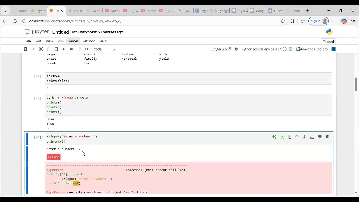Cut the selected cell with scissors icon
This screenshot has height=202, width=359.
pyautogui.click(x=41, y=49)
